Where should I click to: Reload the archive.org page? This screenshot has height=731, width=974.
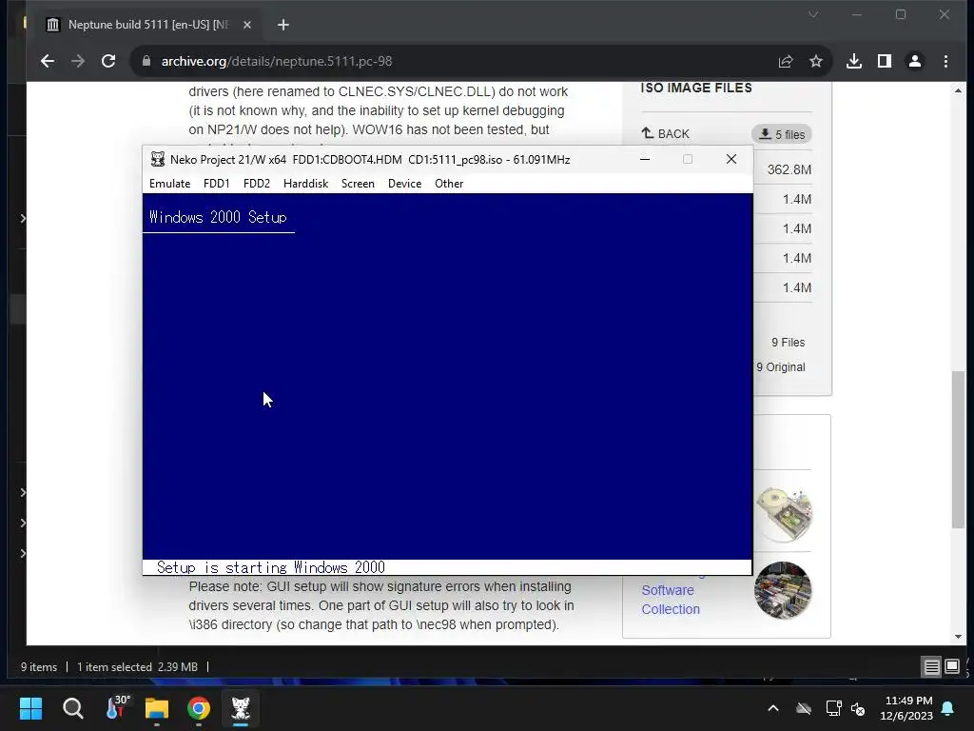click(108, 61)
